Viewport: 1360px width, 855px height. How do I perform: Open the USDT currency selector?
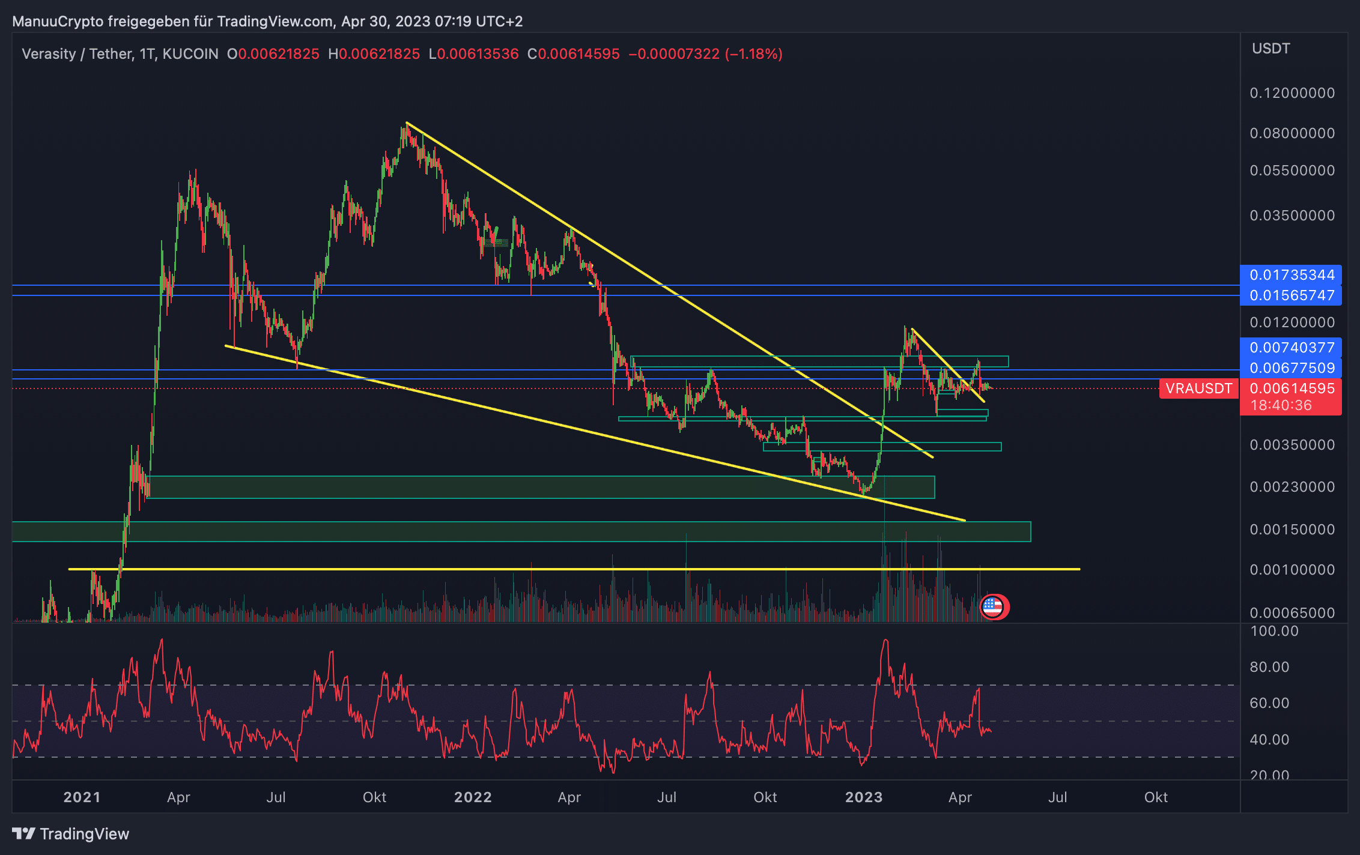pos(1270,49)
